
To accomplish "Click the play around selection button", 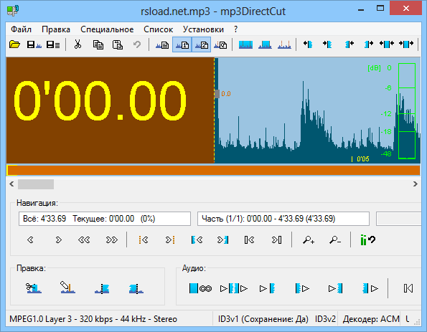I will 234,288.
